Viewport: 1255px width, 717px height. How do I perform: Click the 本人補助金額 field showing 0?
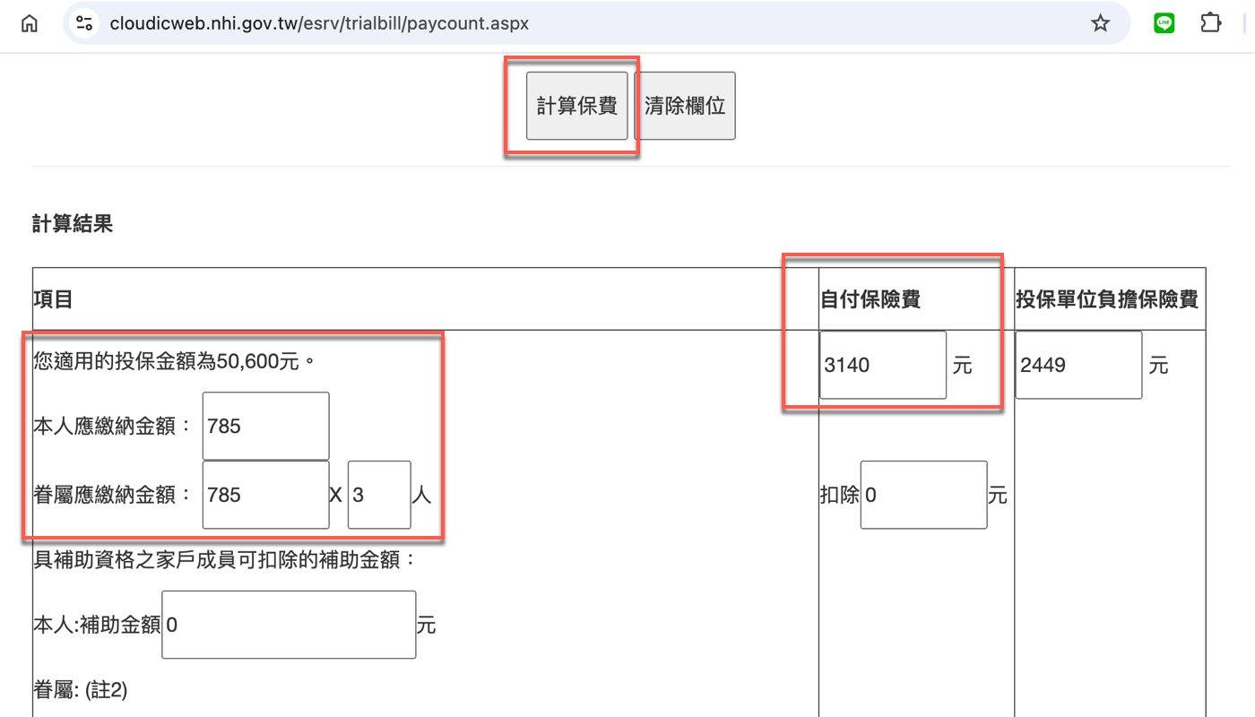click(x=288, y=624)
